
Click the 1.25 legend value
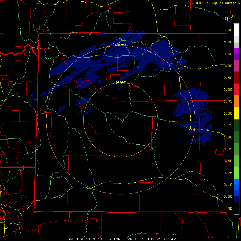pos(228,125)
